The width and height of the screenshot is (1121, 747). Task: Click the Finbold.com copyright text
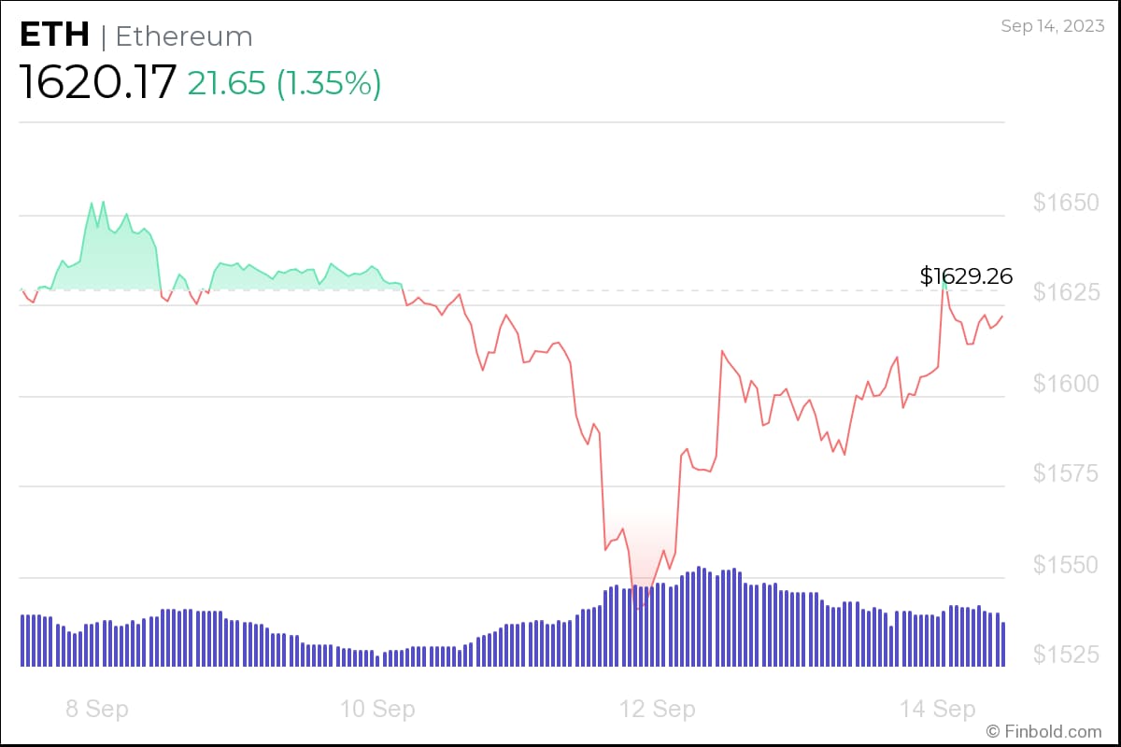pos(1044,730)
